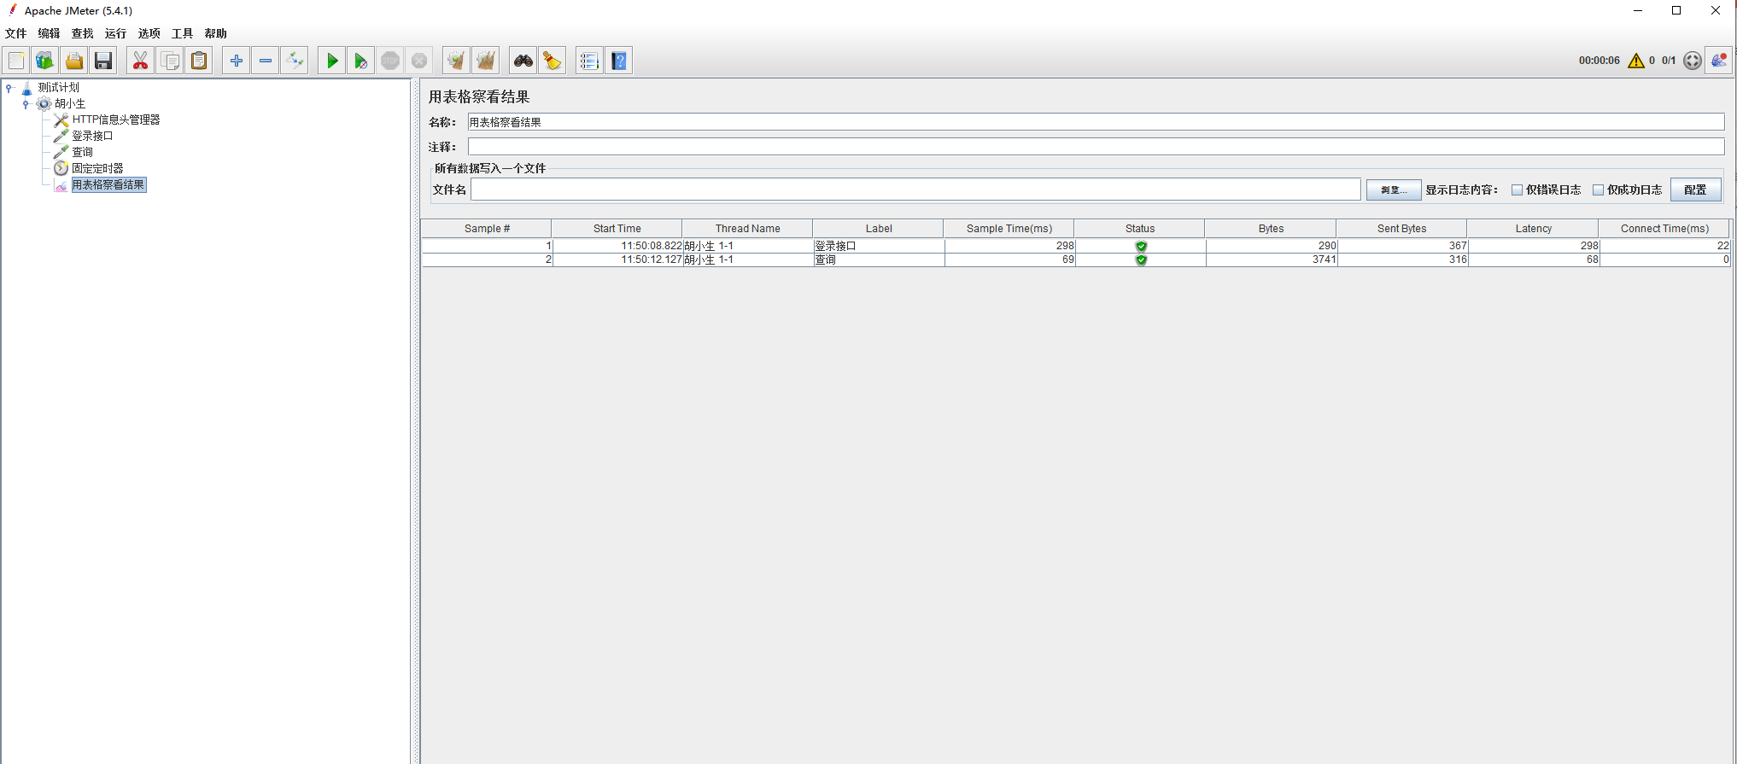Click the 3741 bytes cell
The width and height of the screenshot is (1737, 764).
tap(1272, 260)
